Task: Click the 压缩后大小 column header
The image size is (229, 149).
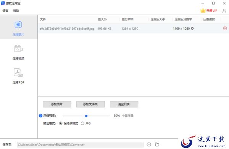Action: click(x=158, y=19)
